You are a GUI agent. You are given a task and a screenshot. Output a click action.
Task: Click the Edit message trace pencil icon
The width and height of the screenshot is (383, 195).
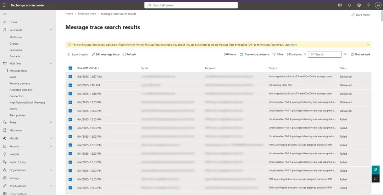[93, 55]
